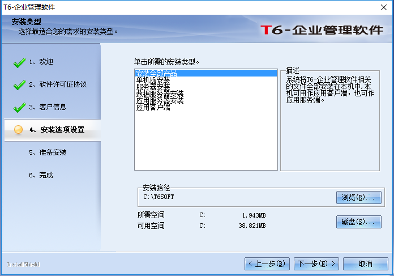
Task: Click the green checkmark beside 软件许可证协议
Action: (x=19, y=84)
